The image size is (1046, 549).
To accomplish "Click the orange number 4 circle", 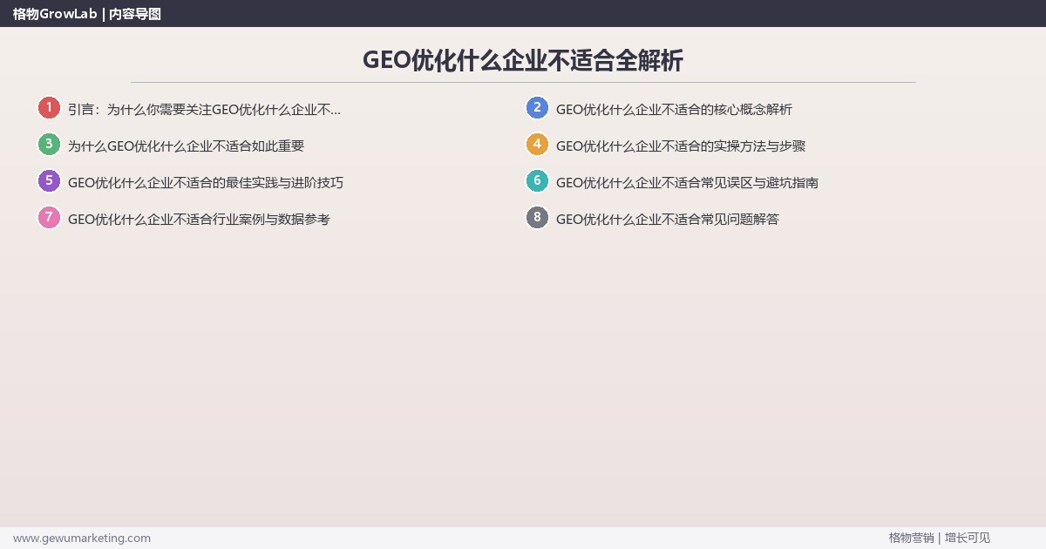I will (x=537, y=145).
